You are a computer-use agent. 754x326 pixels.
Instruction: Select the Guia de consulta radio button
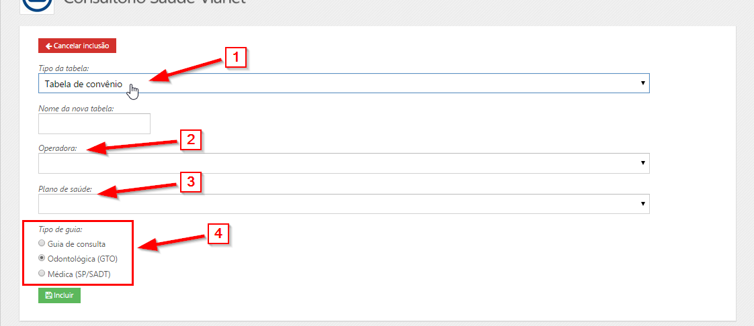pyautogui.click(x=42, y=243)
